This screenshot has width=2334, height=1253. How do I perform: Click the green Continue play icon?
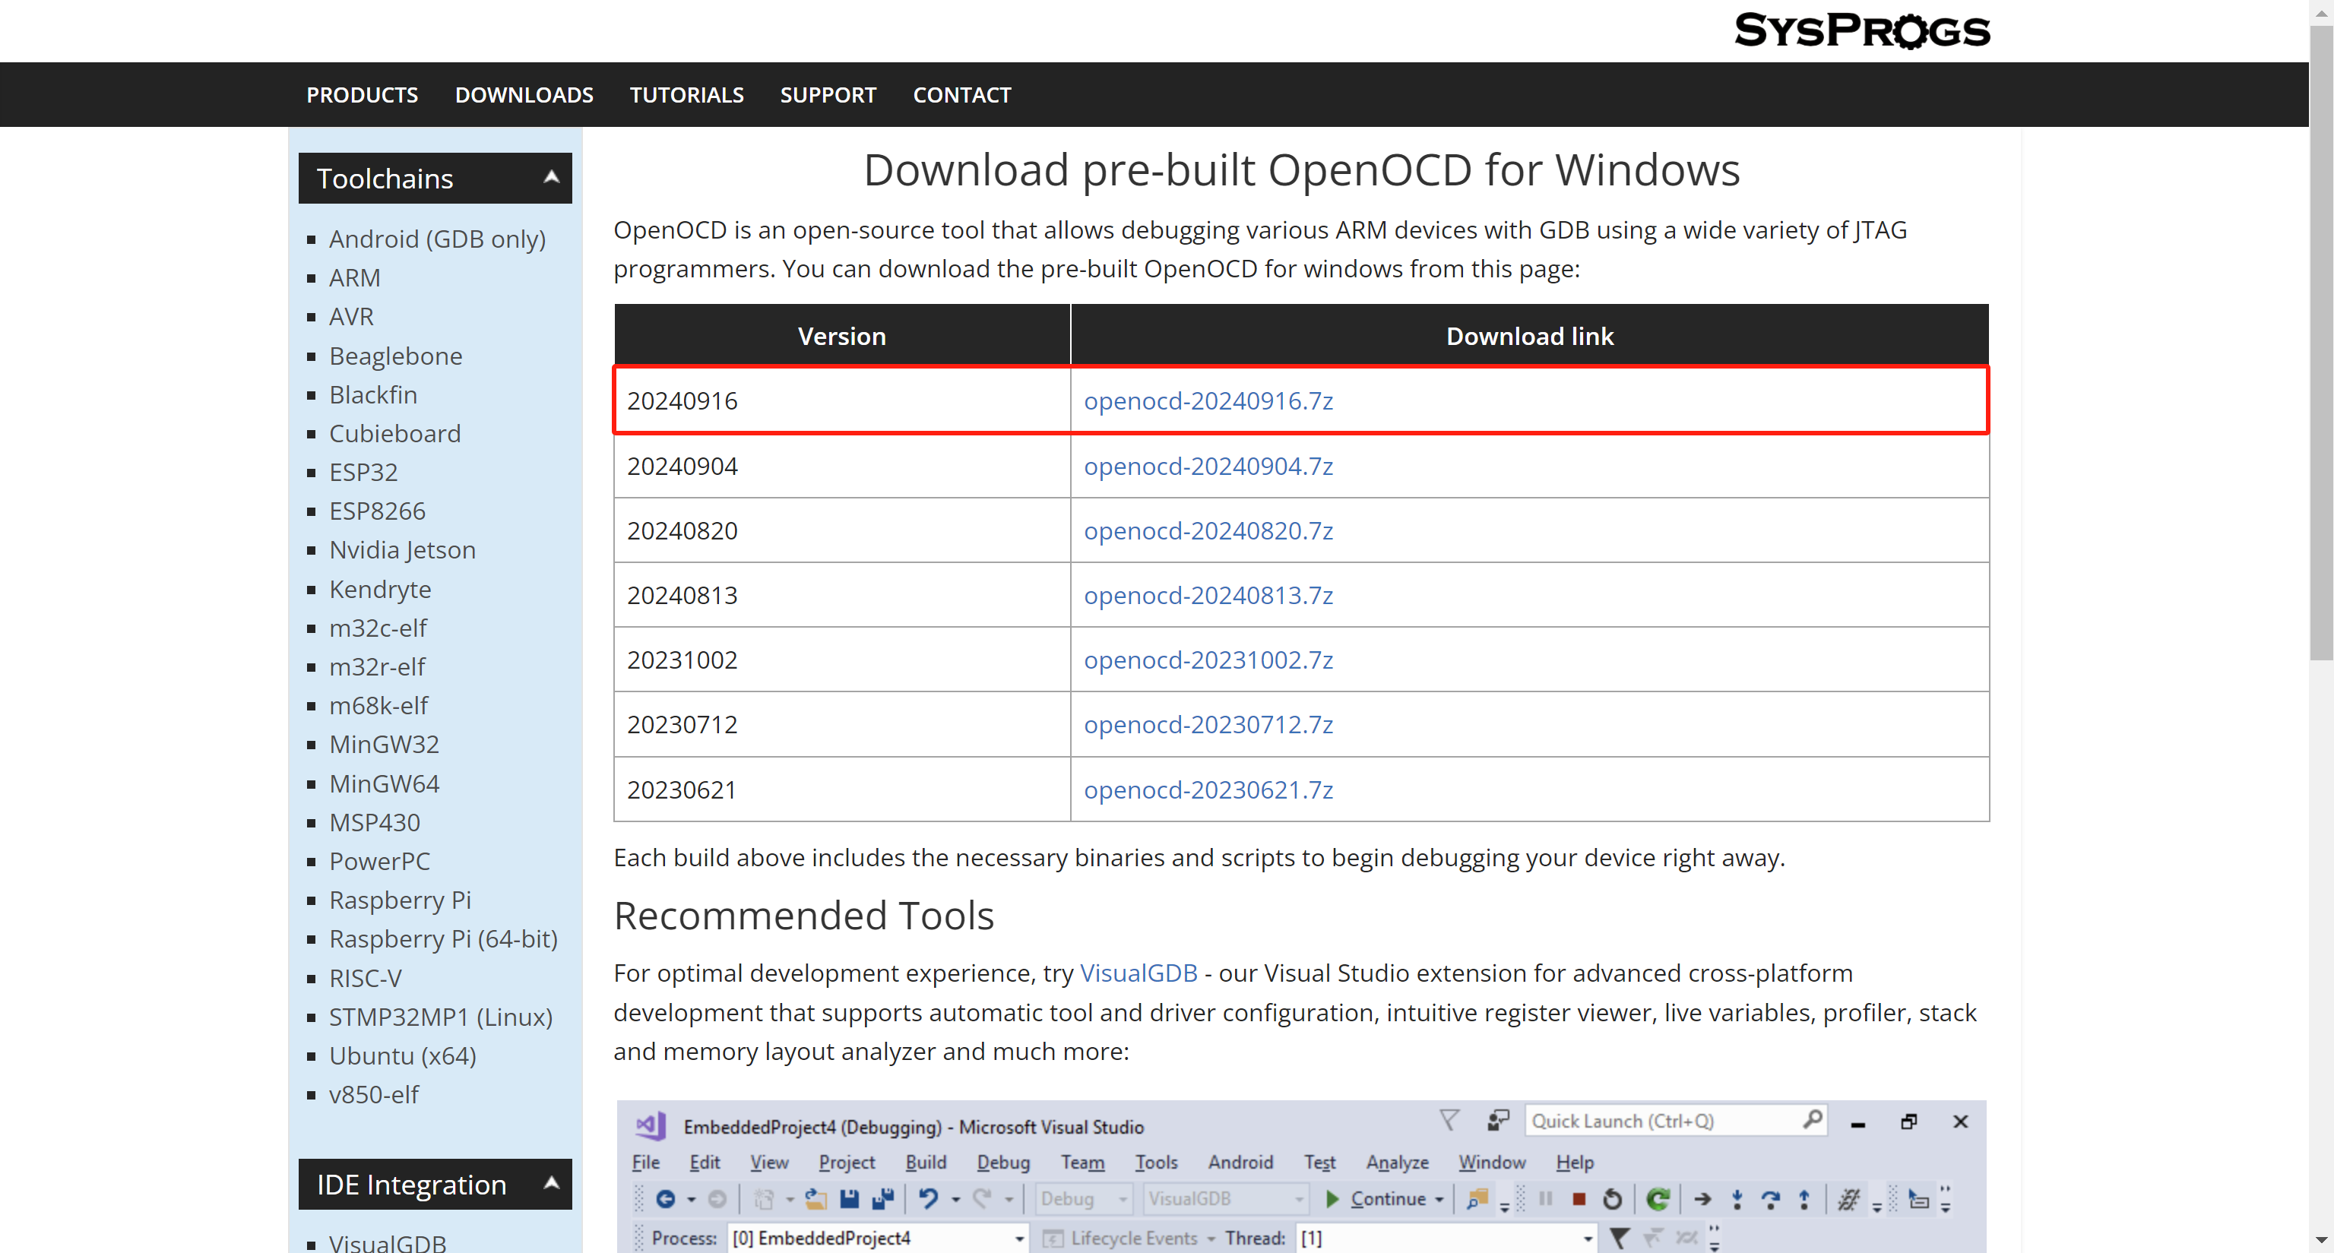(1332, 1198)
